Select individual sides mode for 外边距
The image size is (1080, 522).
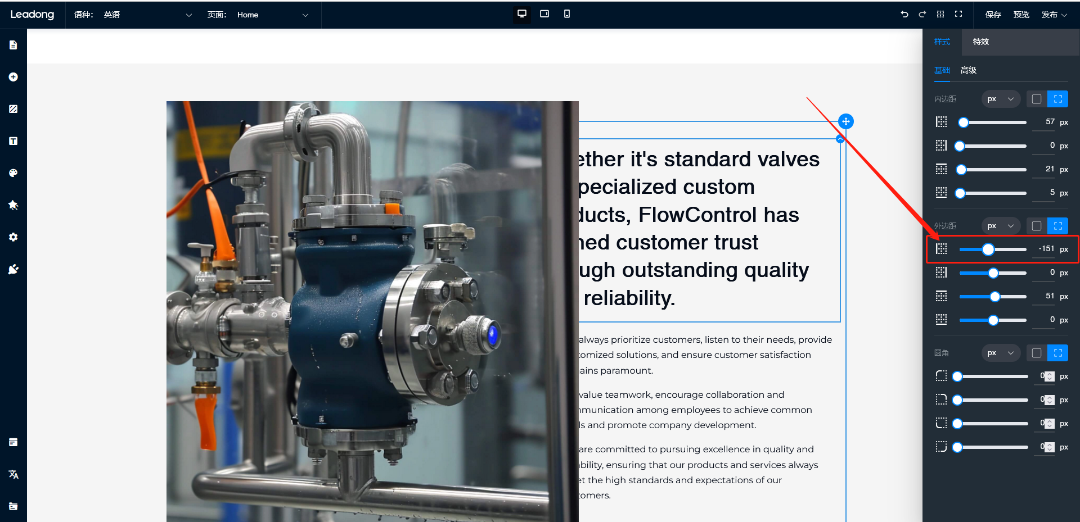coord(1057,226)
